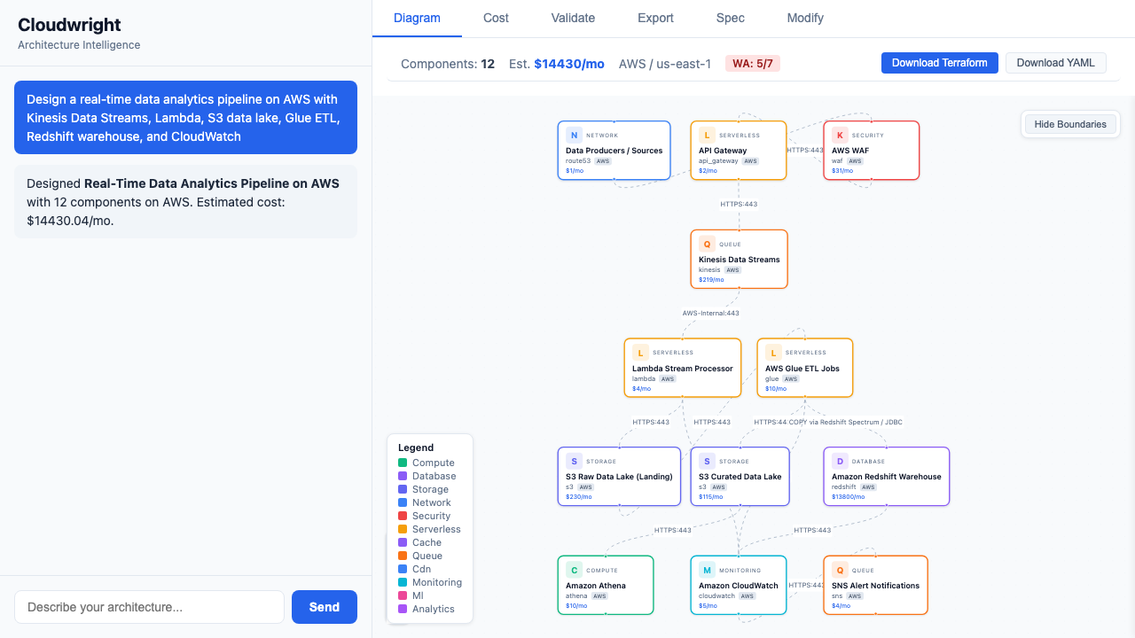Viewport: 1135px width, 638px height.
Task: Select the Monitoring icon on Amazon CloudWatch
Action: tap(707, 570)
